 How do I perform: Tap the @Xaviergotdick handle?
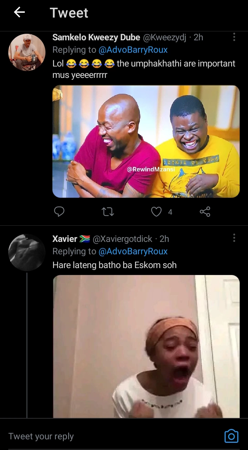click(122, 239)
